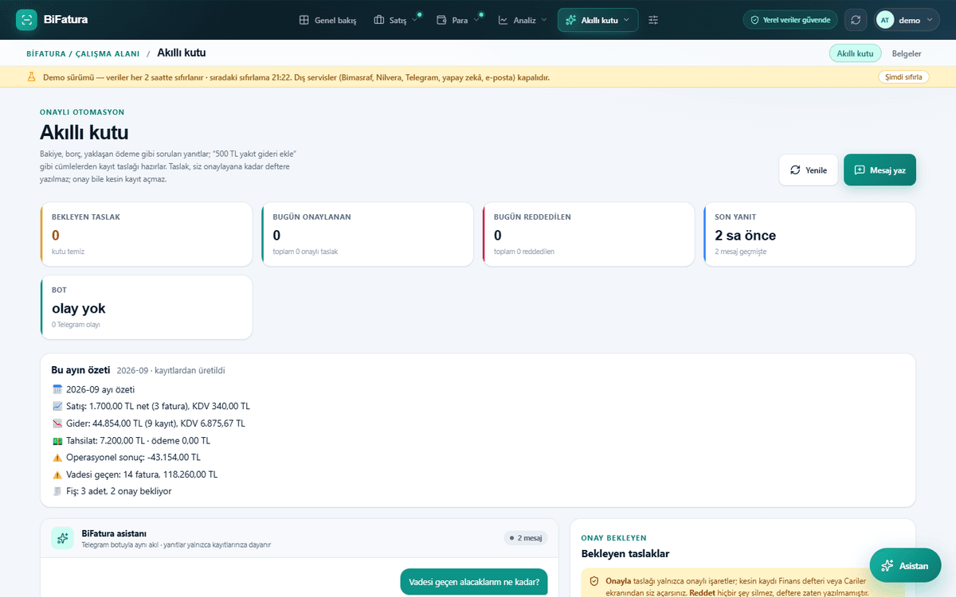The image size is (956, 597).
Task: Open the Akıllı kutu dropdown in the top bar
Action: click(x=597, y=20)
